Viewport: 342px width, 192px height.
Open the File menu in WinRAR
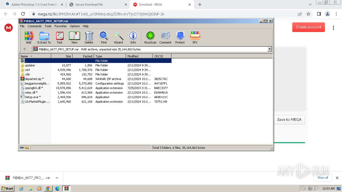click(22, 26)
